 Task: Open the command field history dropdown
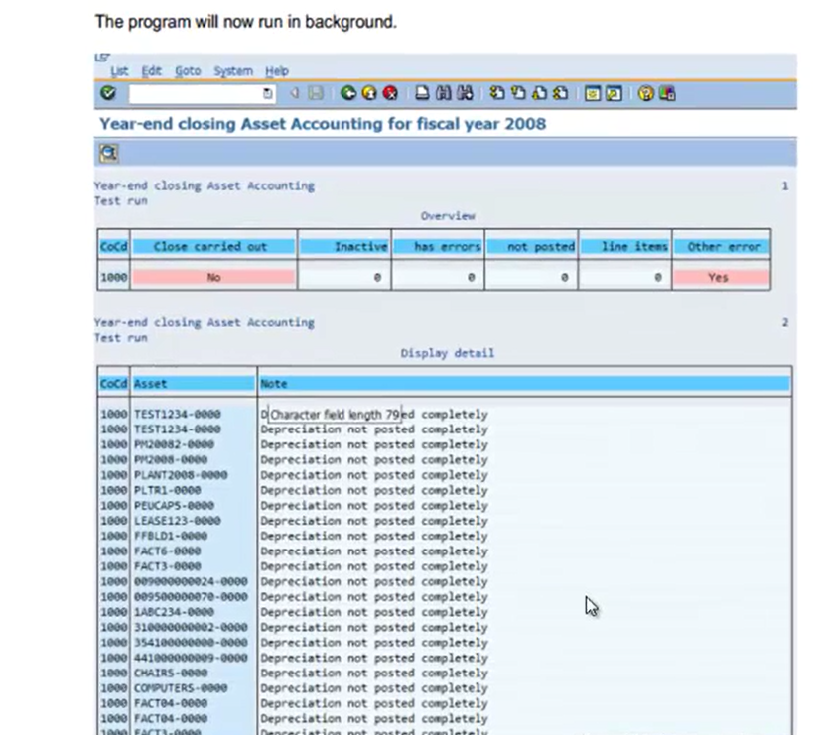(x=268, y=93)
